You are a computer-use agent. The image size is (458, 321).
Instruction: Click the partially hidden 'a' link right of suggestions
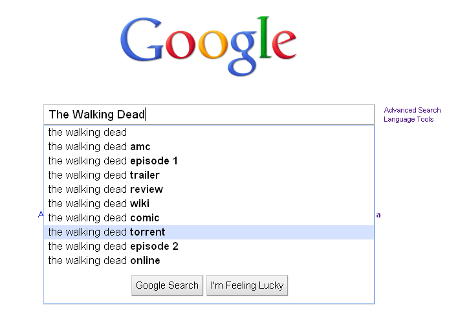click(378, 215)
